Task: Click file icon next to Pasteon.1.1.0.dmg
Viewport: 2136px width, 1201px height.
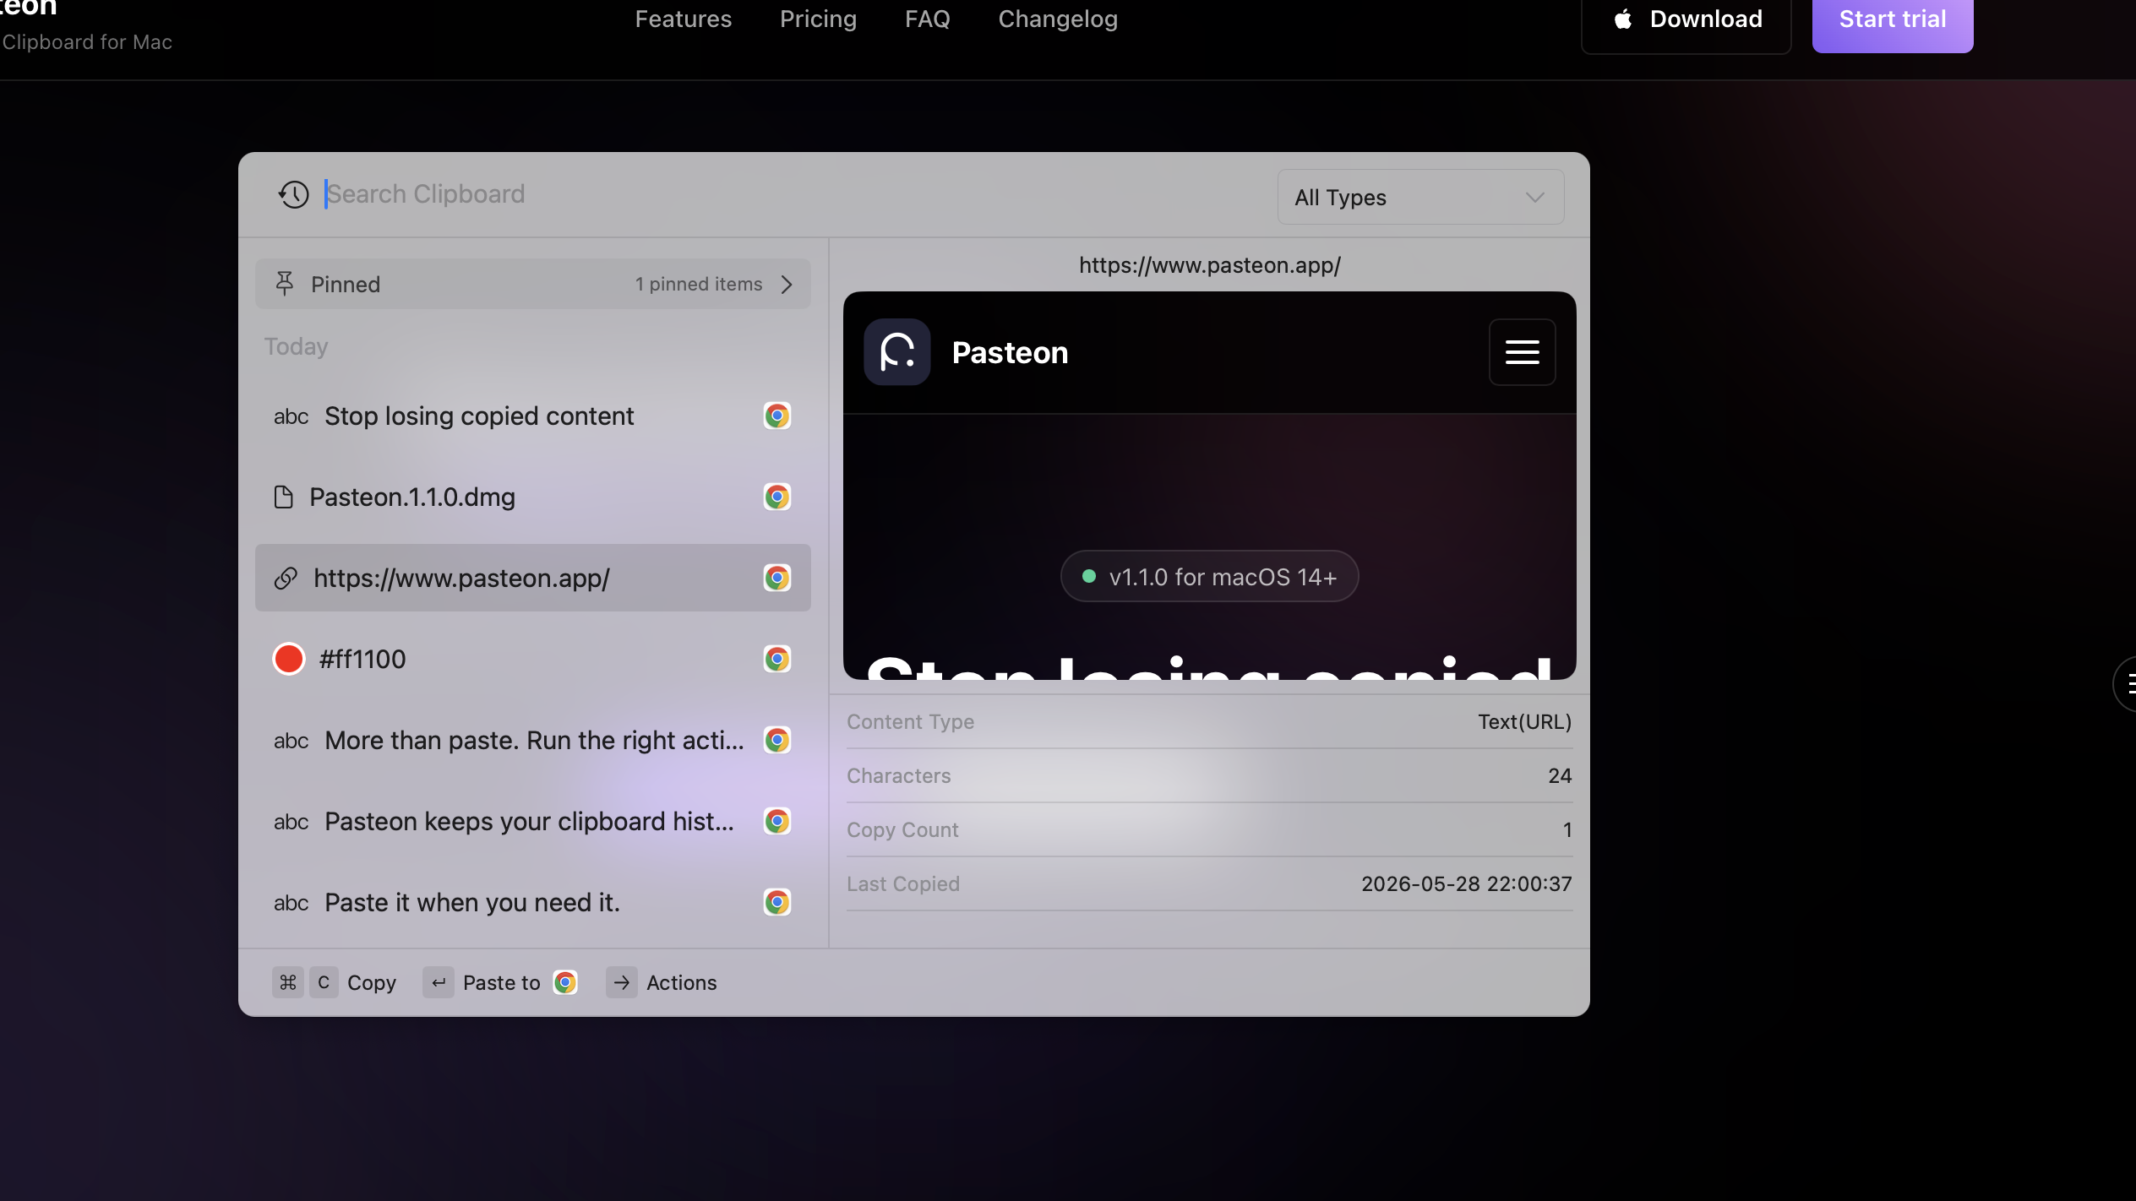Action: click(x=284, y=497)
